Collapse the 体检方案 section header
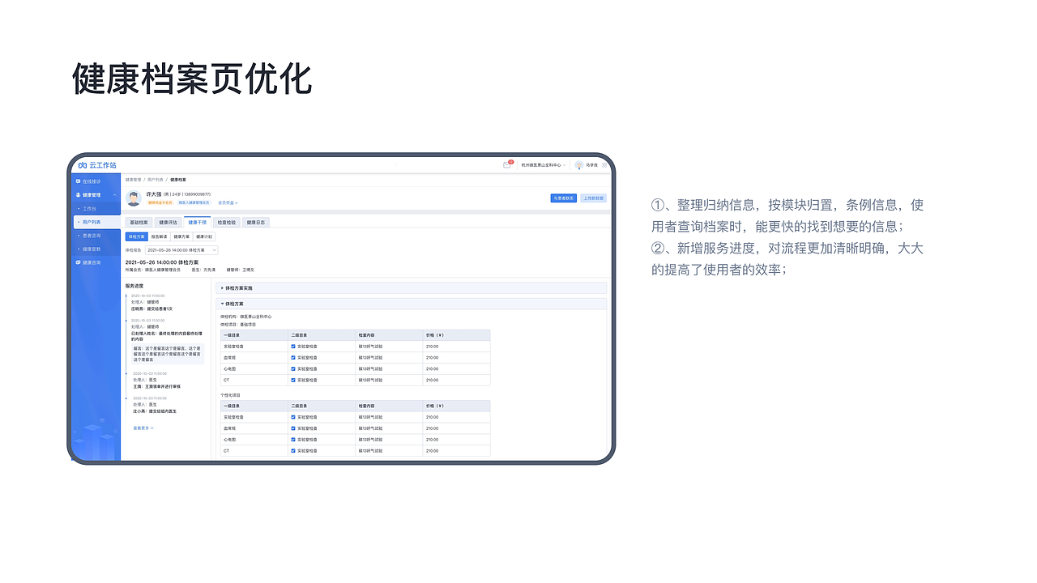The height and width of the screenshot is (583, 1037). (x=412, y=304)
